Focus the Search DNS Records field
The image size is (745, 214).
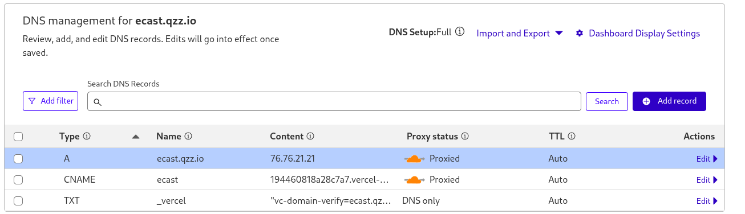[x=334, y=101]
